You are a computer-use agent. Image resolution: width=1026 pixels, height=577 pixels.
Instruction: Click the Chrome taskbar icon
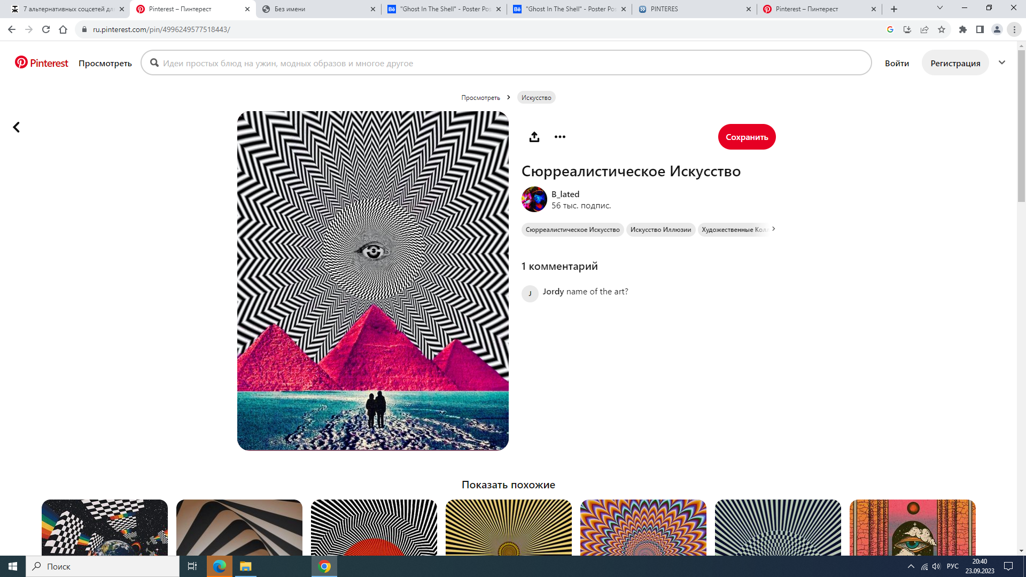324,566
